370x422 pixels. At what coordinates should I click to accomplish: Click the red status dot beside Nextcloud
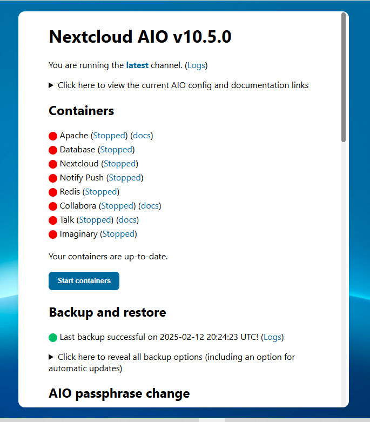coord(53,164)
